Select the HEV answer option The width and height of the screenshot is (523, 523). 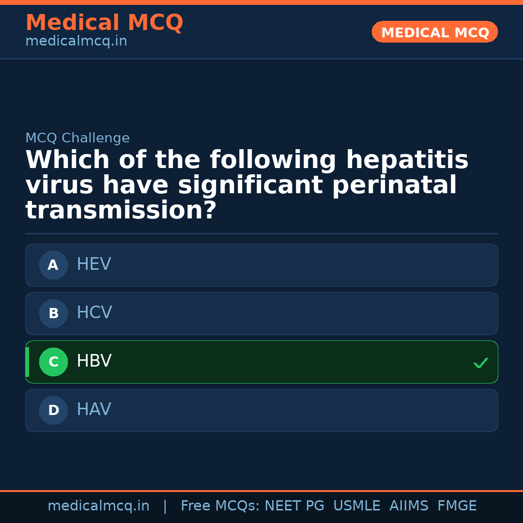[x=261, y=265]
